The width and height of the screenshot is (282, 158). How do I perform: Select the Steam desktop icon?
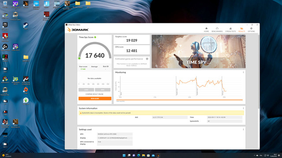click(x=26, y=26)
